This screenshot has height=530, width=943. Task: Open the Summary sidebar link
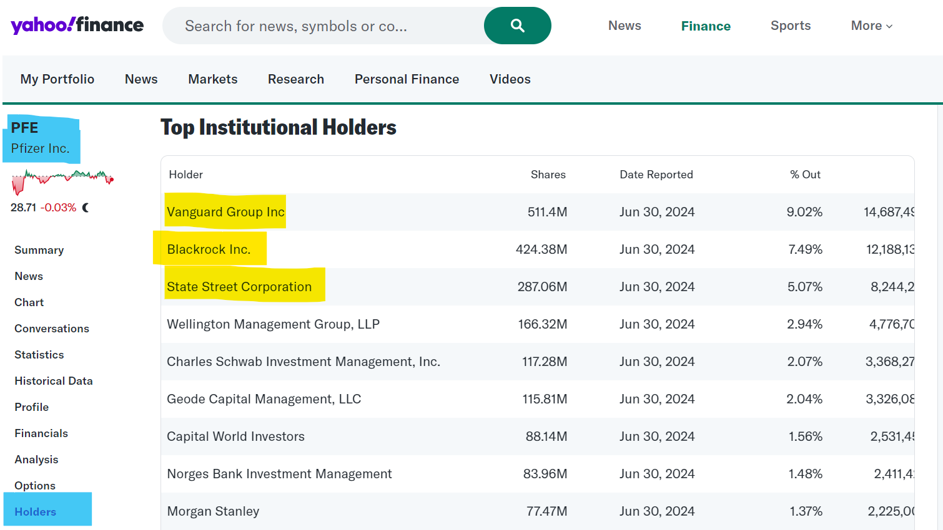[x=39, y=250]
